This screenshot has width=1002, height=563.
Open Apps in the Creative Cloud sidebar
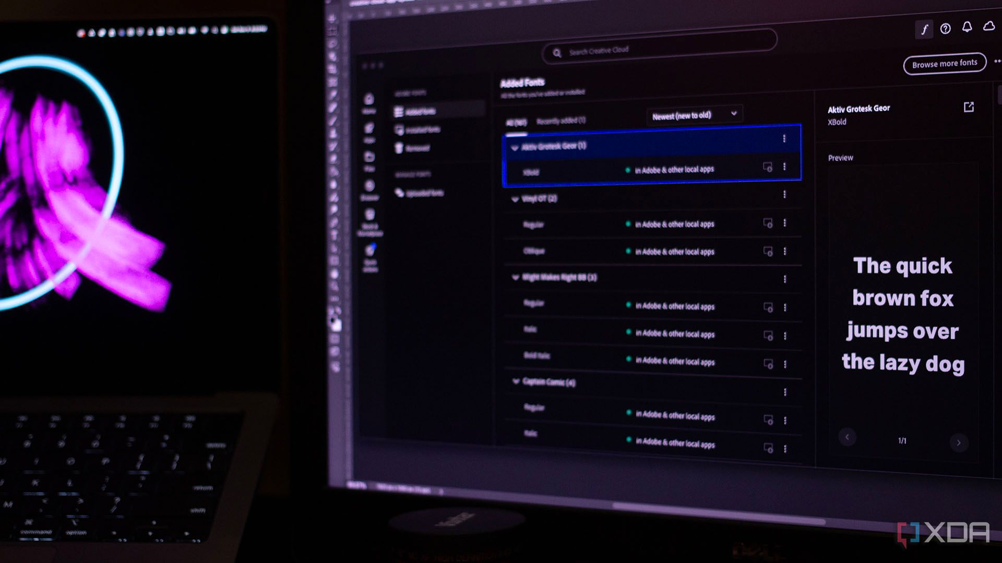coord(369,132)
